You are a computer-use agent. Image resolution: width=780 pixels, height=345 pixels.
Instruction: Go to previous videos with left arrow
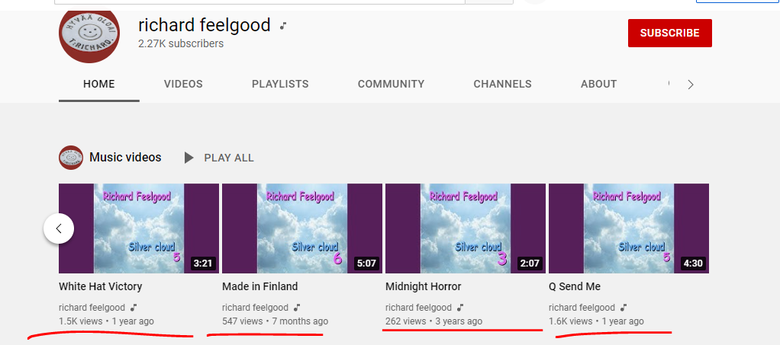pyautogui.click(x=59, y=228)
